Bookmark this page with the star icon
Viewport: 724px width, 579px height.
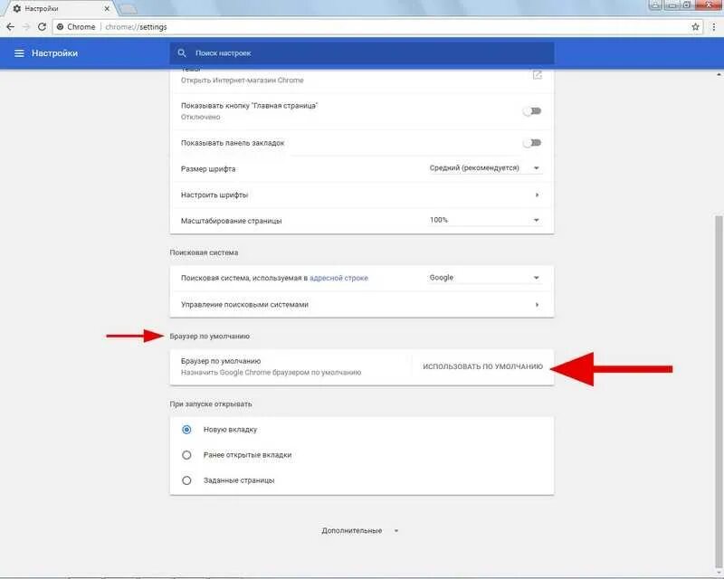click(695, 27)
